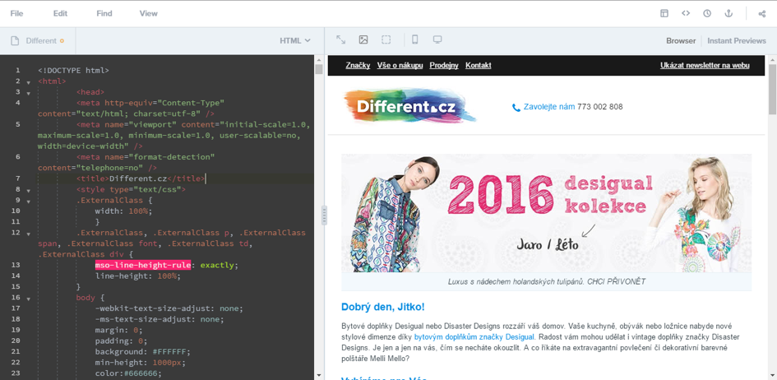Click the Vše o nákupu link
The width and height of the screenshot is (777, 380).
pos(400,66)
